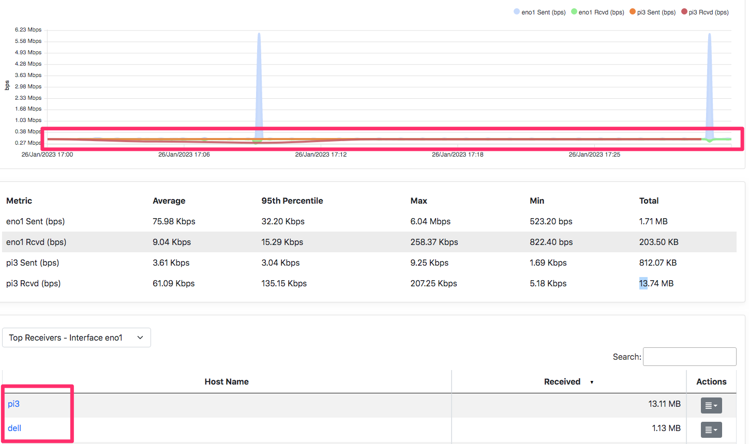This screenshot has height=444, width=749.
Task: Expand the caret on dell's Actions button
Action: 715,430
